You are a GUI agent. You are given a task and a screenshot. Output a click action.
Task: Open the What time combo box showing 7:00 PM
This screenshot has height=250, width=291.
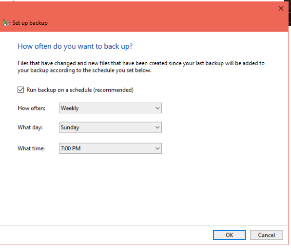tap(110, 148)
